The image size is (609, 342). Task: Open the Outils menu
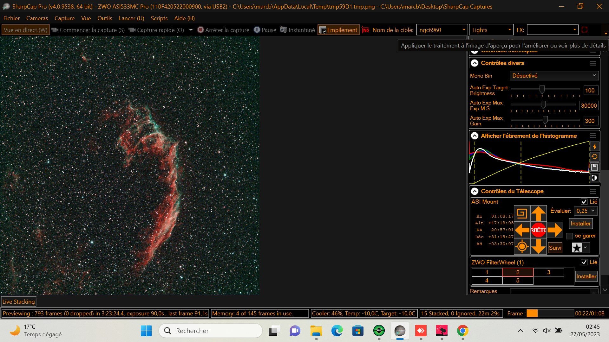pyautogui.click(x=105, y=18)
